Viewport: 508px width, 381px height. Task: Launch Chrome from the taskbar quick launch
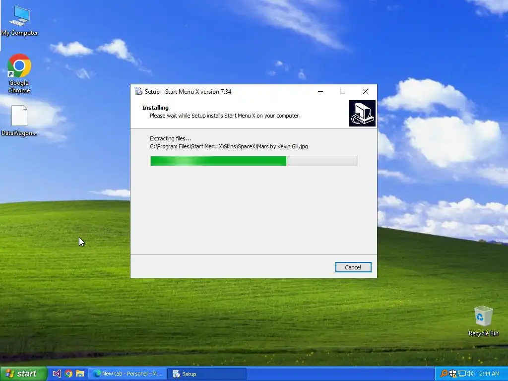pyautogui.click(x=68, y=374)
